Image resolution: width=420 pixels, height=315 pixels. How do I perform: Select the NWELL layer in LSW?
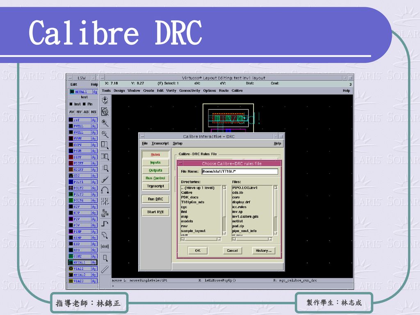(x=83, y=132)
